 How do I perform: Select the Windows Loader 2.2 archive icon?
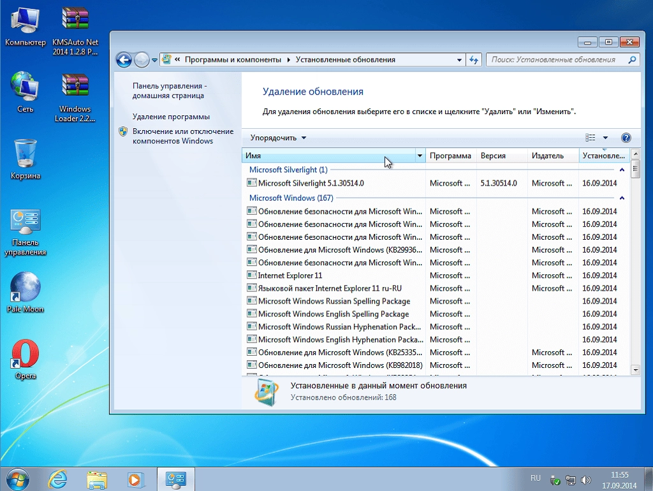pos(75,98)
